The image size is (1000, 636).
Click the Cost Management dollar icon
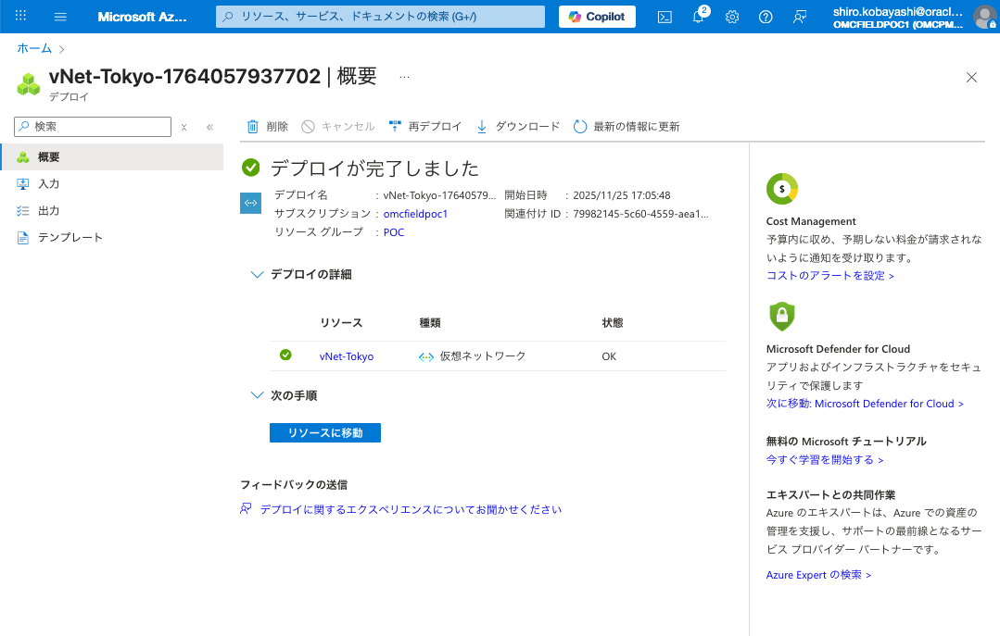click(782, 189)
